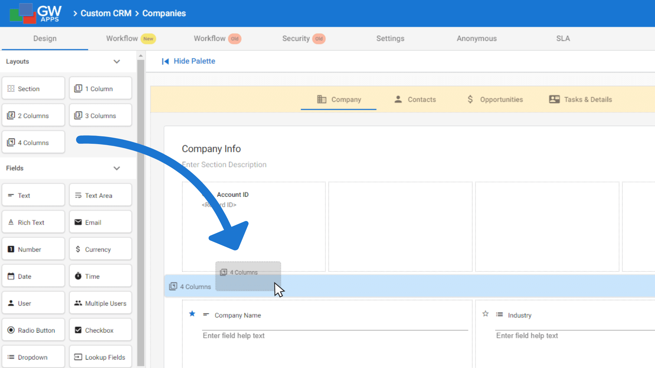Select the Lookup Fields icon

[78, 357]
